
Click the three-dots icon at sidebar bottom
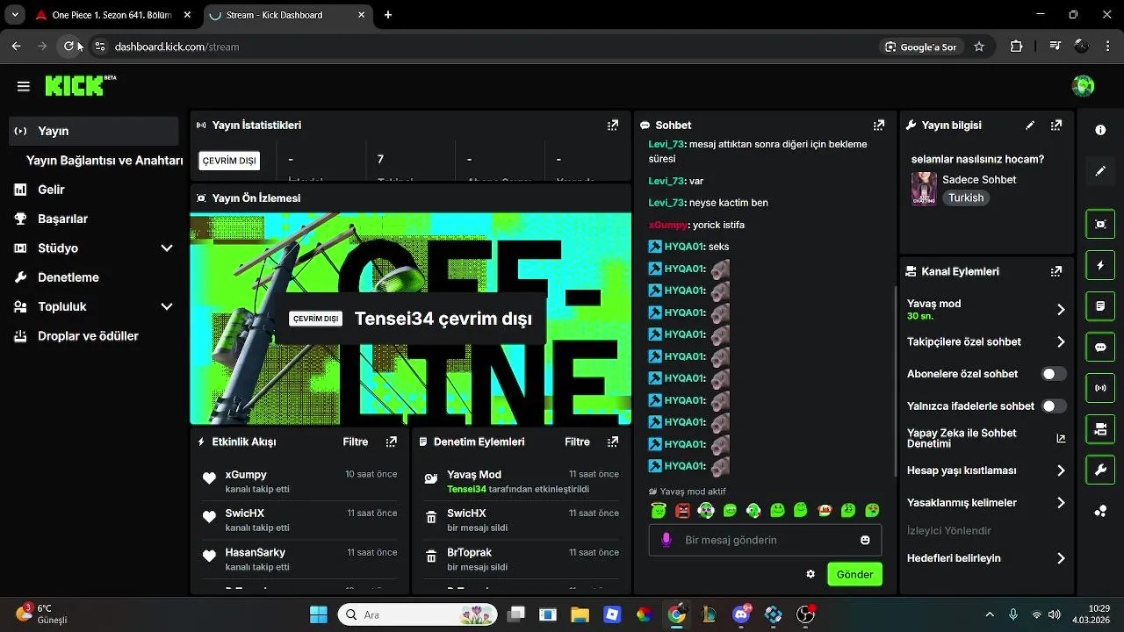[1100, 512]
